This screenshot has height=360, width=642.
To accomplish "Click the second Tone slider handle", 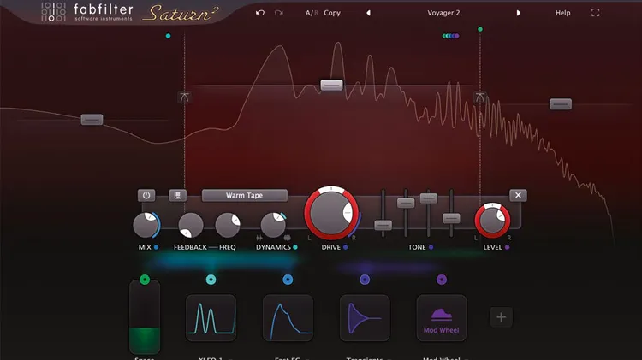I will (406, 203).
